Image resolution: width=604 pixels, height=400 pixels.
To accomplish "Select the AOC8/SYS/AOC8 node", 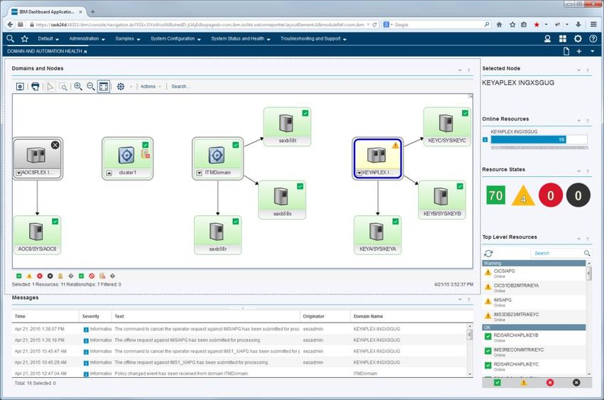I will tap(37, 235).
